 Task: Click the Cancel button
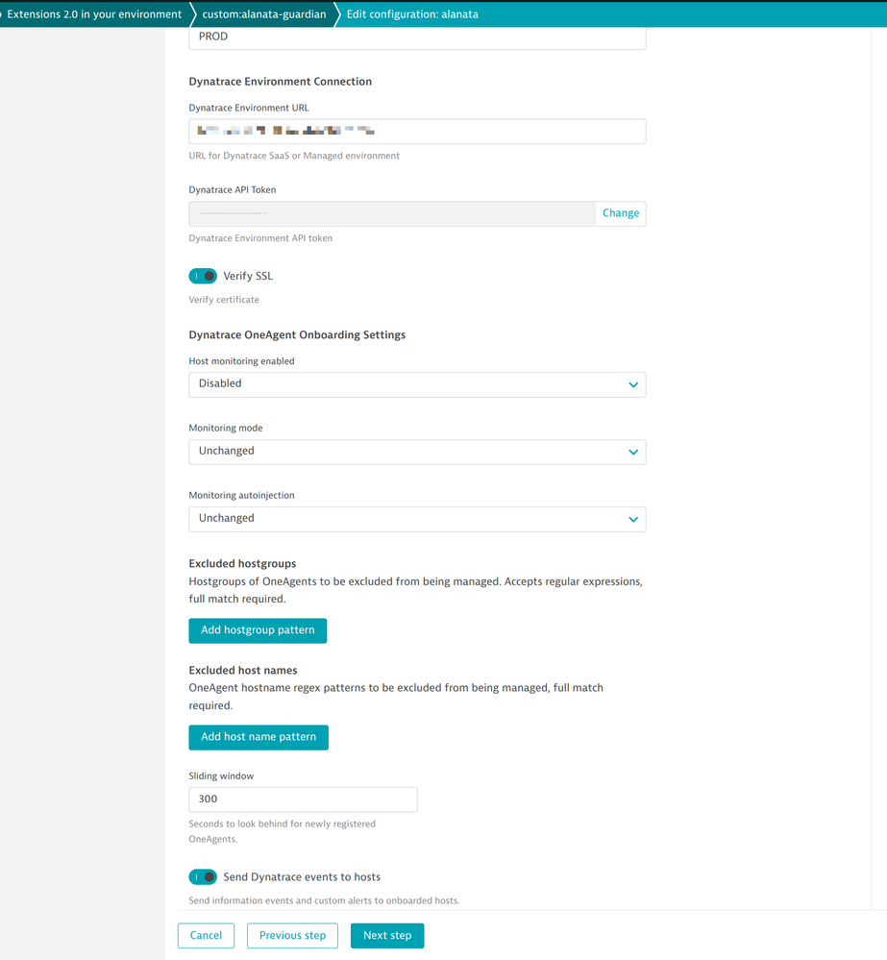(206, 936)
